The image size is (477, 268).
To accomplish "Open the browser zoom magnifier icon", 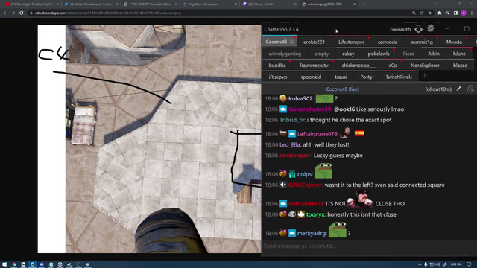I will click(x=414, y=13).
